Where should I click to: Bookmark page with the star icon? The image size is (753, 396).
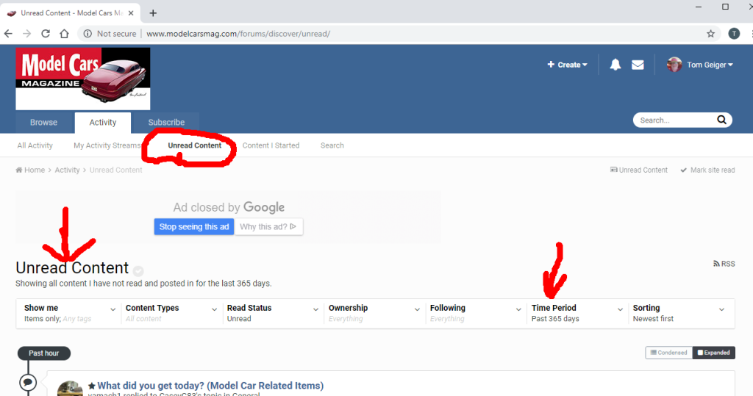point(710,34)
